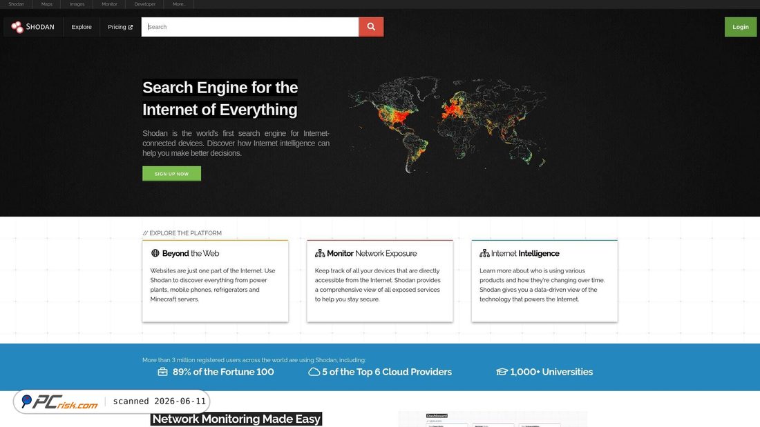Click the globe icon in Beyond the Web

point(155,253)
